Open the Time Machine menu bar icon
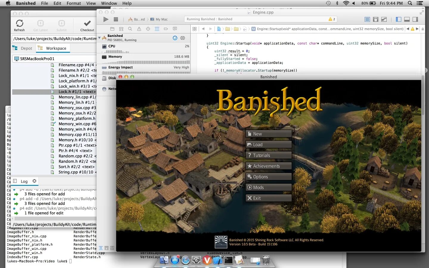The width and height of the screenshot is (429, 268). [328, 3]
